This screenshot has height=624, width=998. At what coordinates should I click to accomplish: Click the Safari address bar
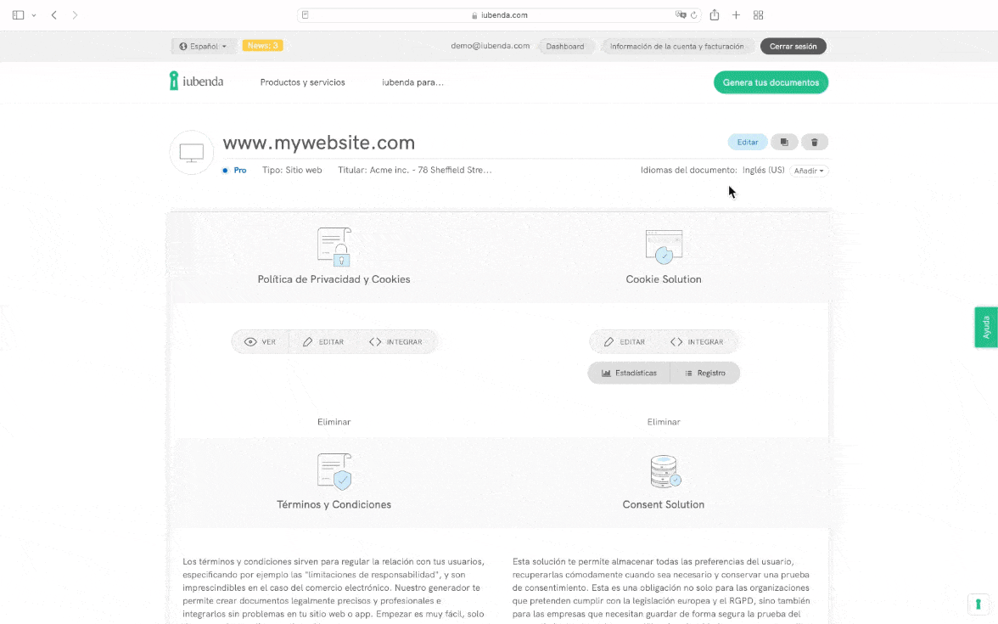coord(499,15)
